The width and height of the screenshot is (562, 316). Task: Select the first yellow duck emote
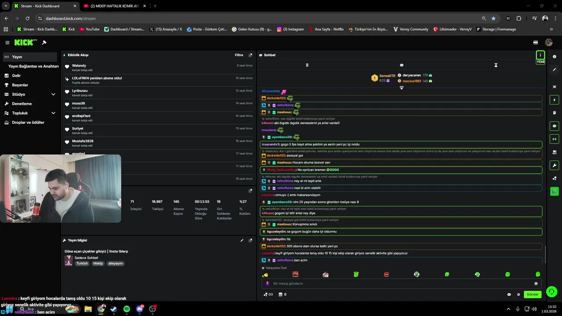pos(265,275)
